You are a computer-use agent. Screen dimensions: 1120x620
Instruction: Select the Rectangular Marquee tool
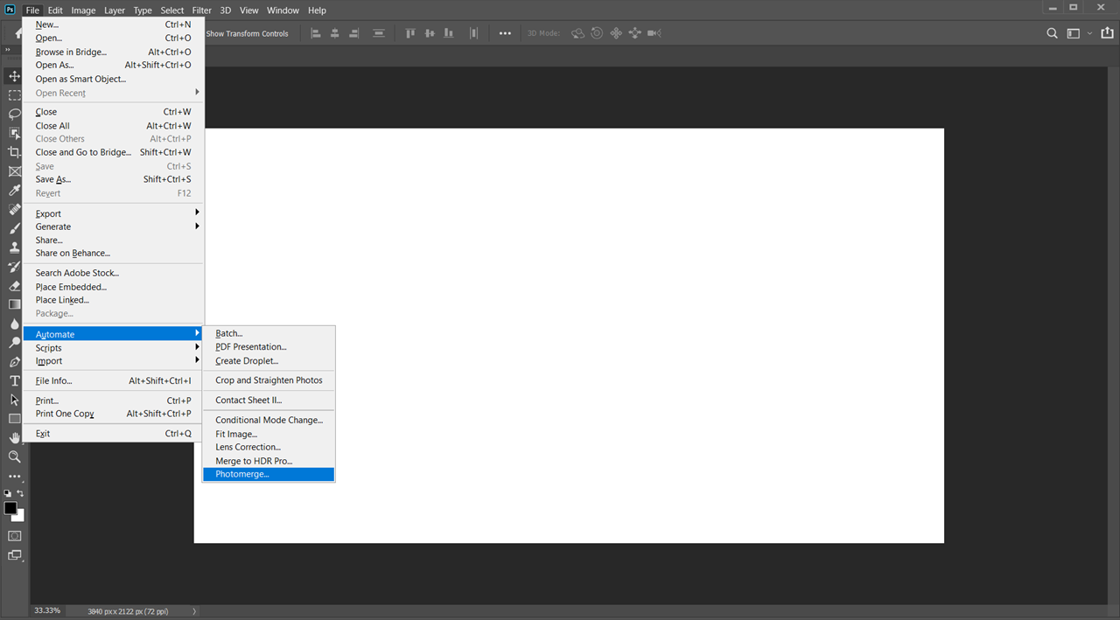point(14,95)
